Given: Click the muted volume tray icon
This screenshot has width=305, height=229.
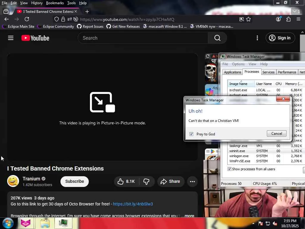Looking at the screenshot, I should 275,224.
